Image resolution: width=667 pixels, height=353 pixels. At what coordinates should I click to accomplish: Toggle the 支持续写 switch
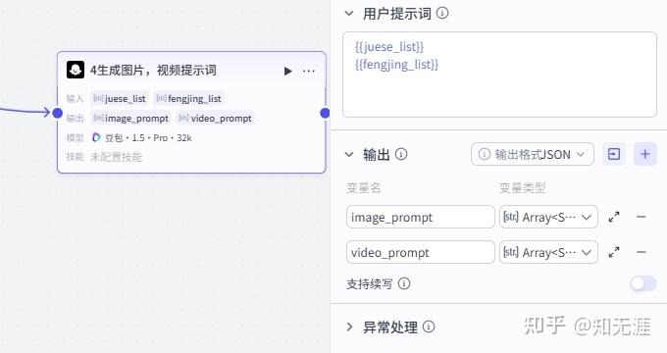[x=643, y=283]
